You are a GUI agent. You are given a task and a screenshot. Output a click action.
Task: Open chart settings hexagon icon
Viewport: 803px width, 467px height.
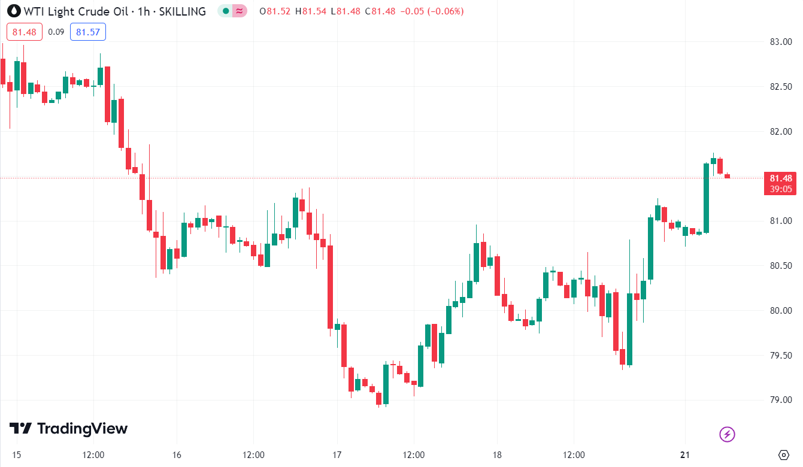coord(784,454)
